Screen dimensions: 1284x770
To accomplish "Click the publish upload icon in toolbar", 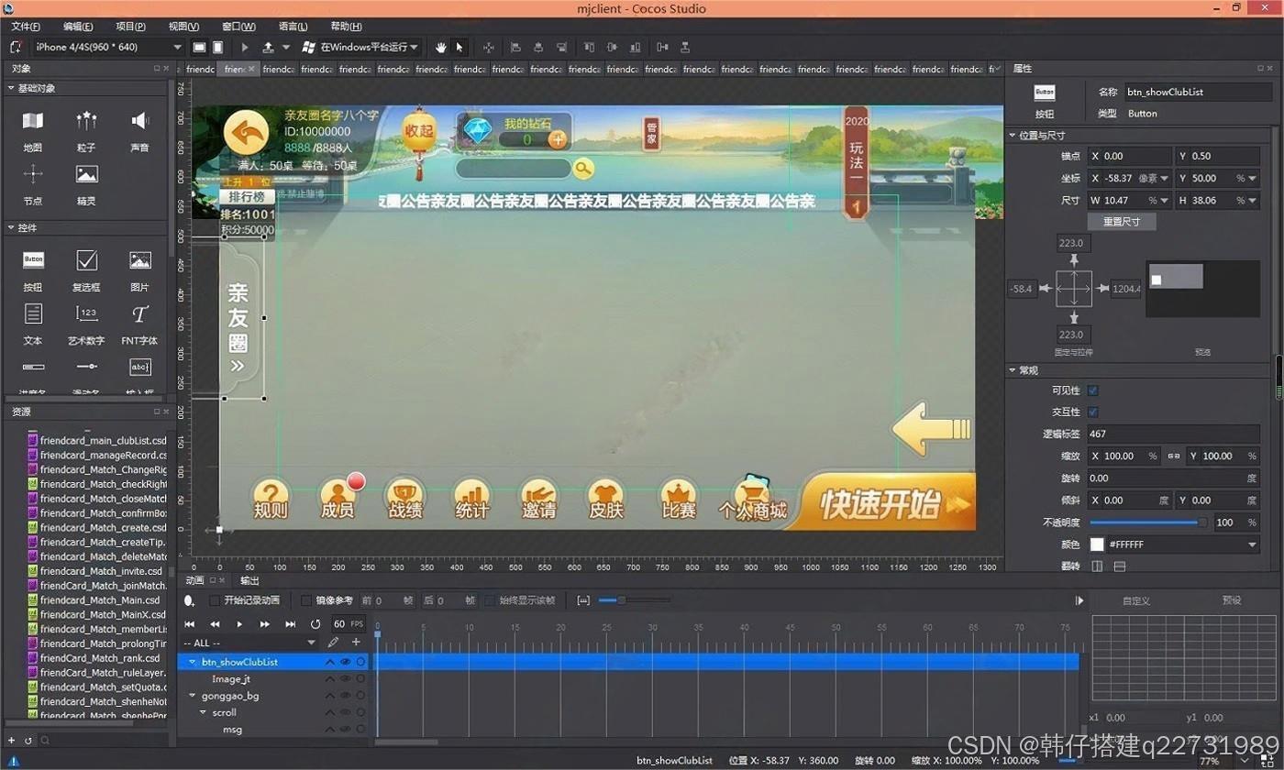I will (268, 47).
